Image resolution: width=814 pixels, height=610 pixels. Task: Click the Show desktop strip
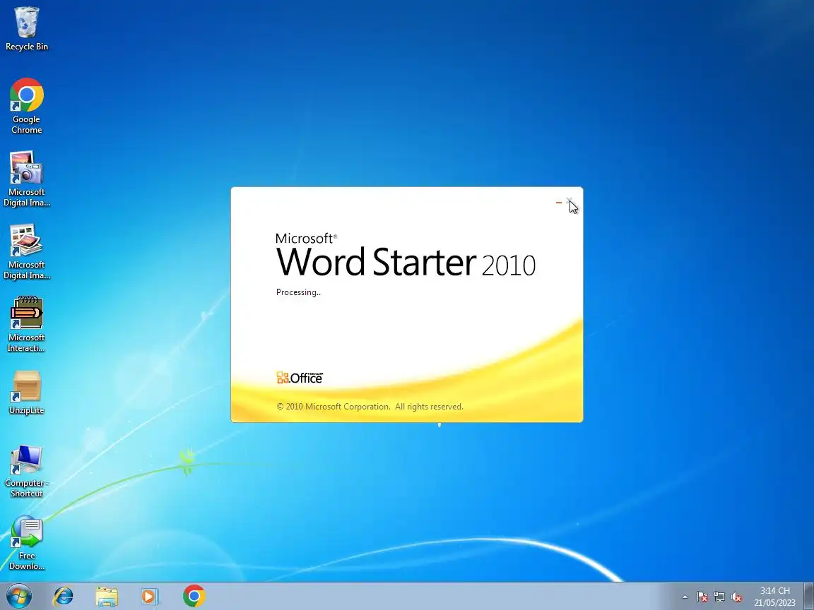809,597
